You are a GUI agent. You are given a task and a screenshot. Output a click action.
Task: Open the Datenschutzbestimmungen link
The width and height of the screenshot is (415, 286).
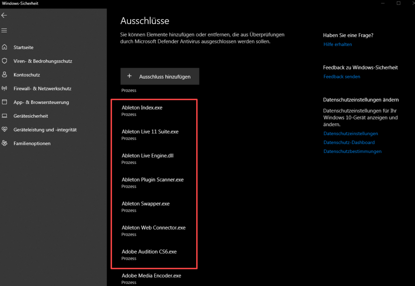click(353, 151)
